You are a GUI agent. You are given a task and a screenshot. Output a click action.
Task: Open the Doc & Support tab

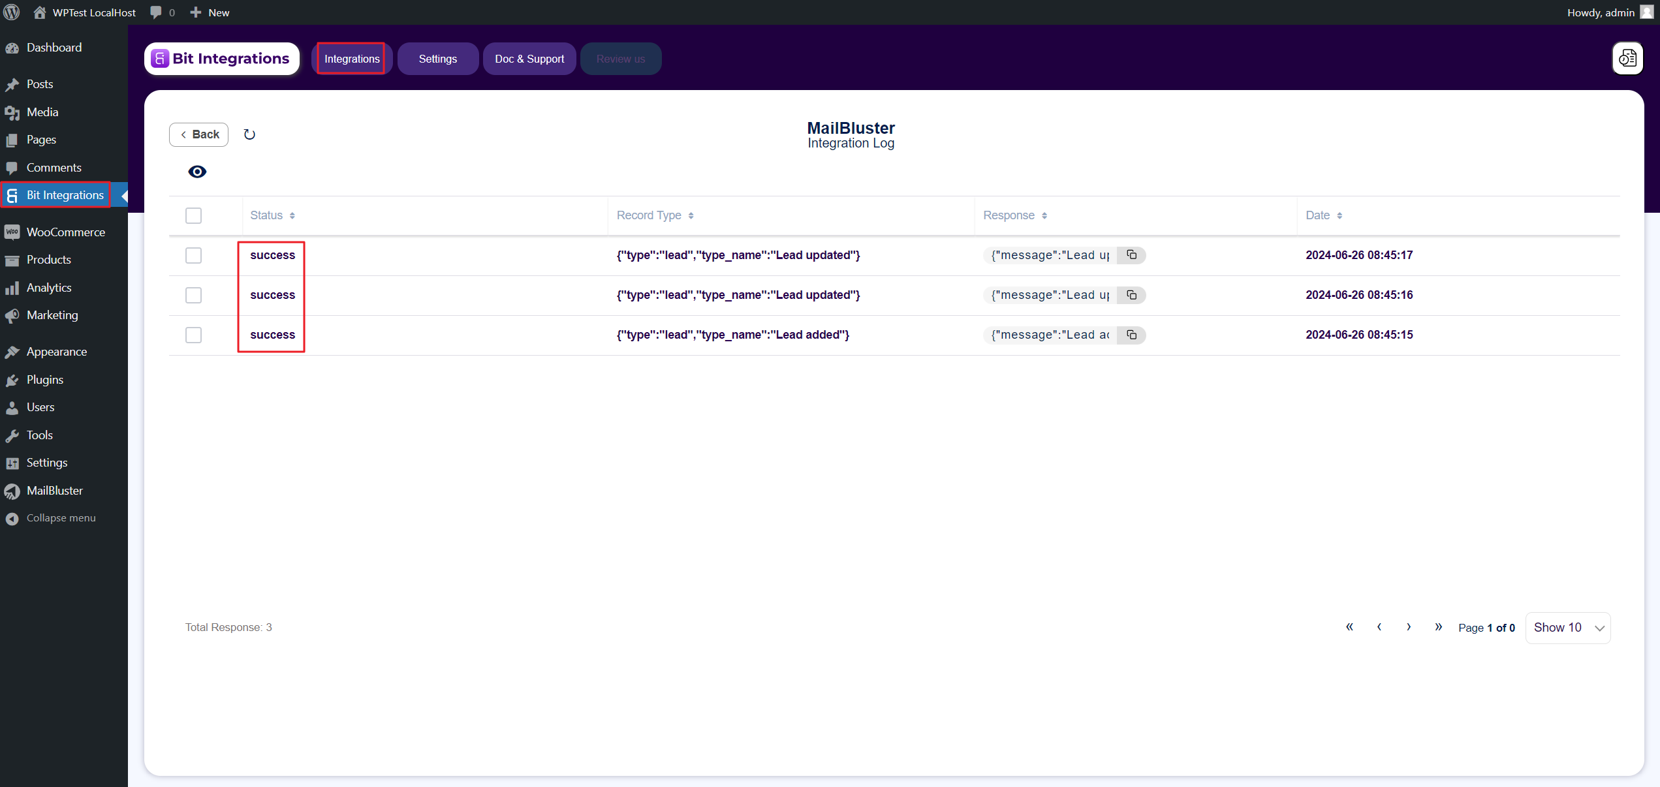point(529,59)
